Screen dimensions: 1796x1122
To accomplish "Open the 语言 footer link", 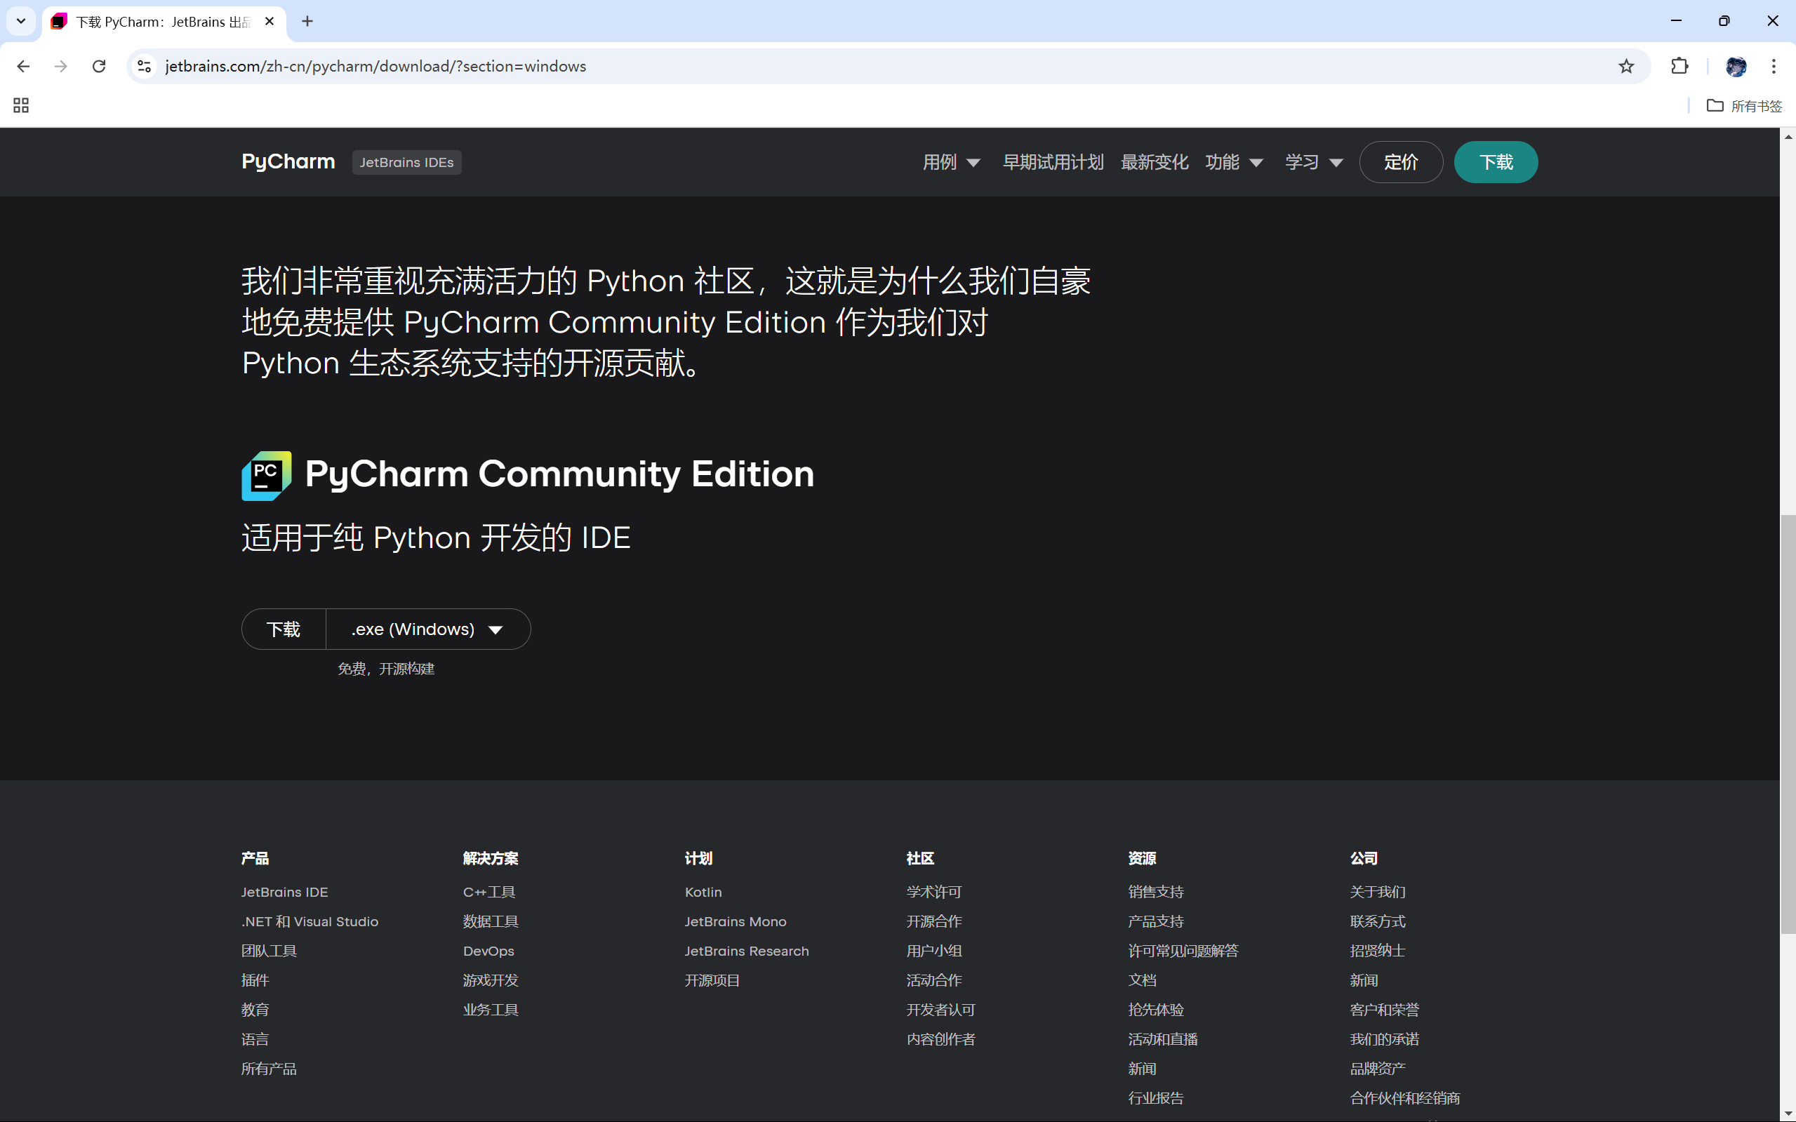I will click(x=255, y=1039).
